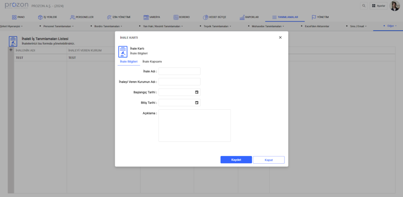The height and width of the screenshot is (197, 403).
Task: Select the İhale Bilgileri tab
Action: click(x=129, y=62)
